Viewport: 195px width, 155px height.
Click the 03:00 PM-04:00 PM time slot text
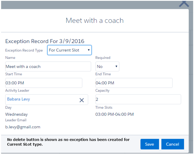click(114, 114)
